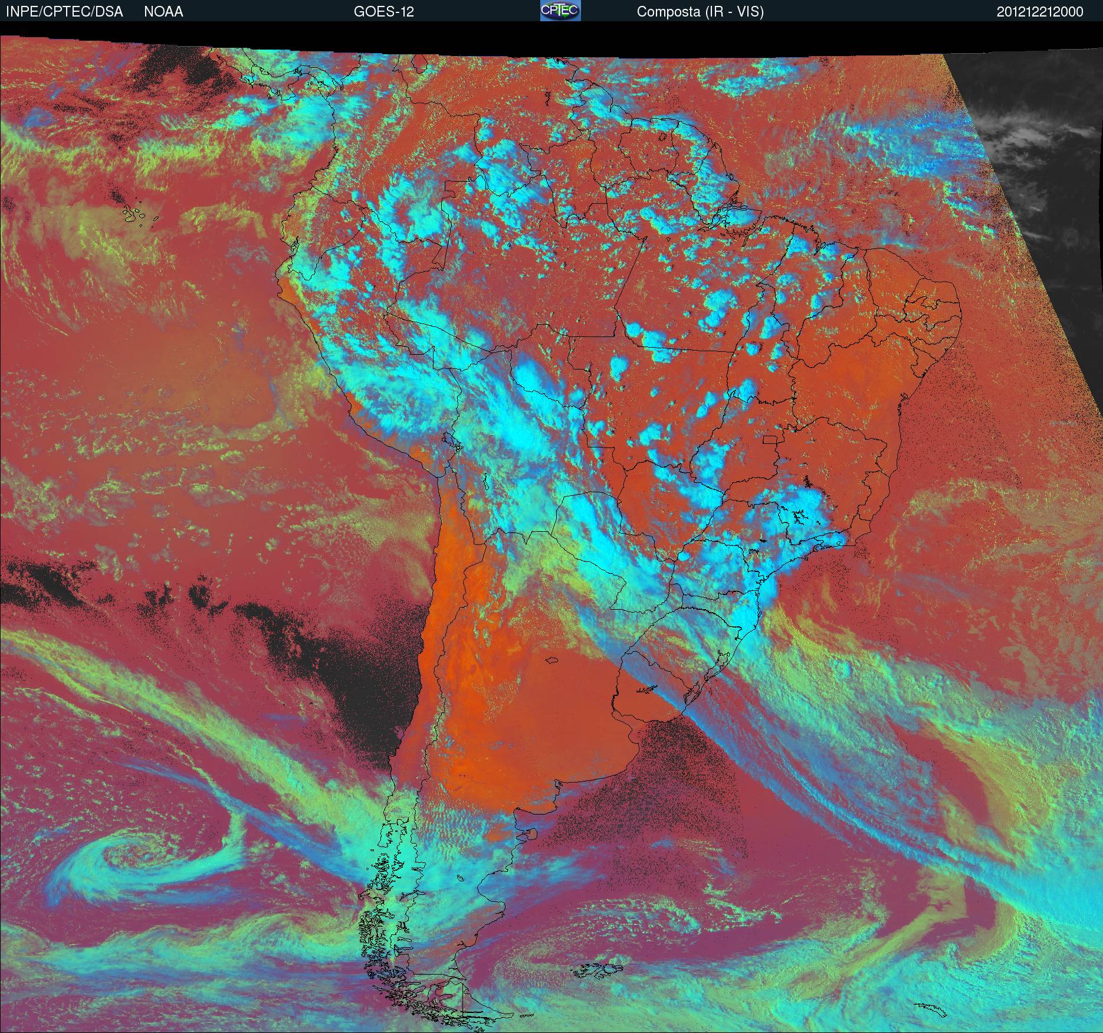Click the GOES-12 satellite label
Screen dimensions: 1103x1033
tap(384, 12)
